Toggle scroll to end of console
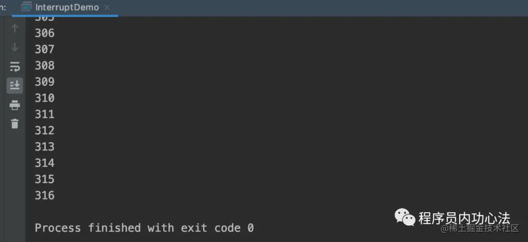The height and width of the screenshot is (242, 528). click(x=15, y=86)
